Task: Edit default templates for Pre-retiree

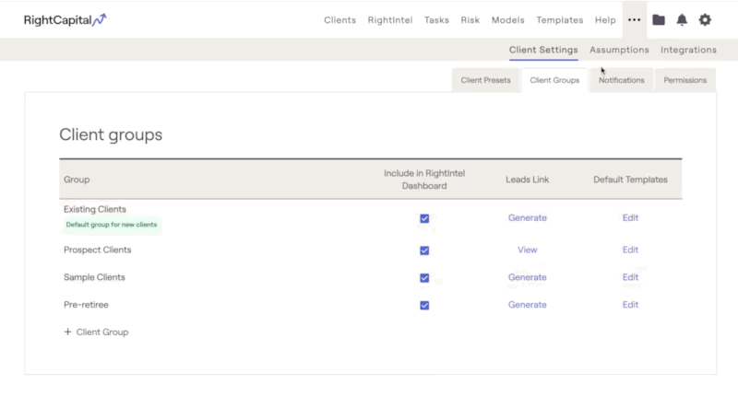Action: (630, 305)
